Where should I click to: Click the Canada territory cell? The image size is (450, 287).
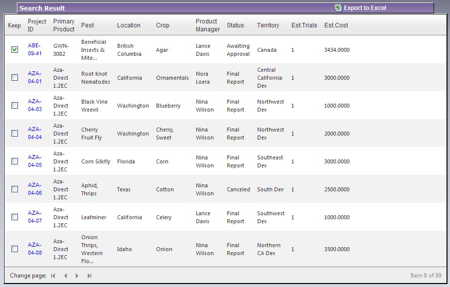[x=267, y=50]
